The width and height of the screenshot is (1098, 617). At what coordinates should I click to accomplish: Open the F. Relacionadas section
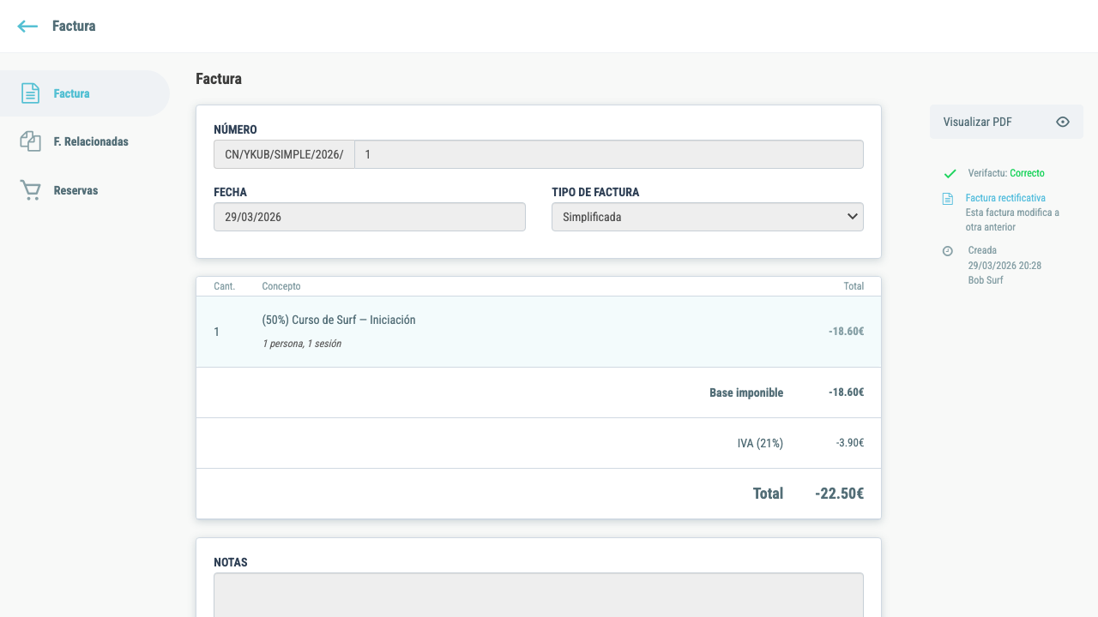[x=85, y=141]
